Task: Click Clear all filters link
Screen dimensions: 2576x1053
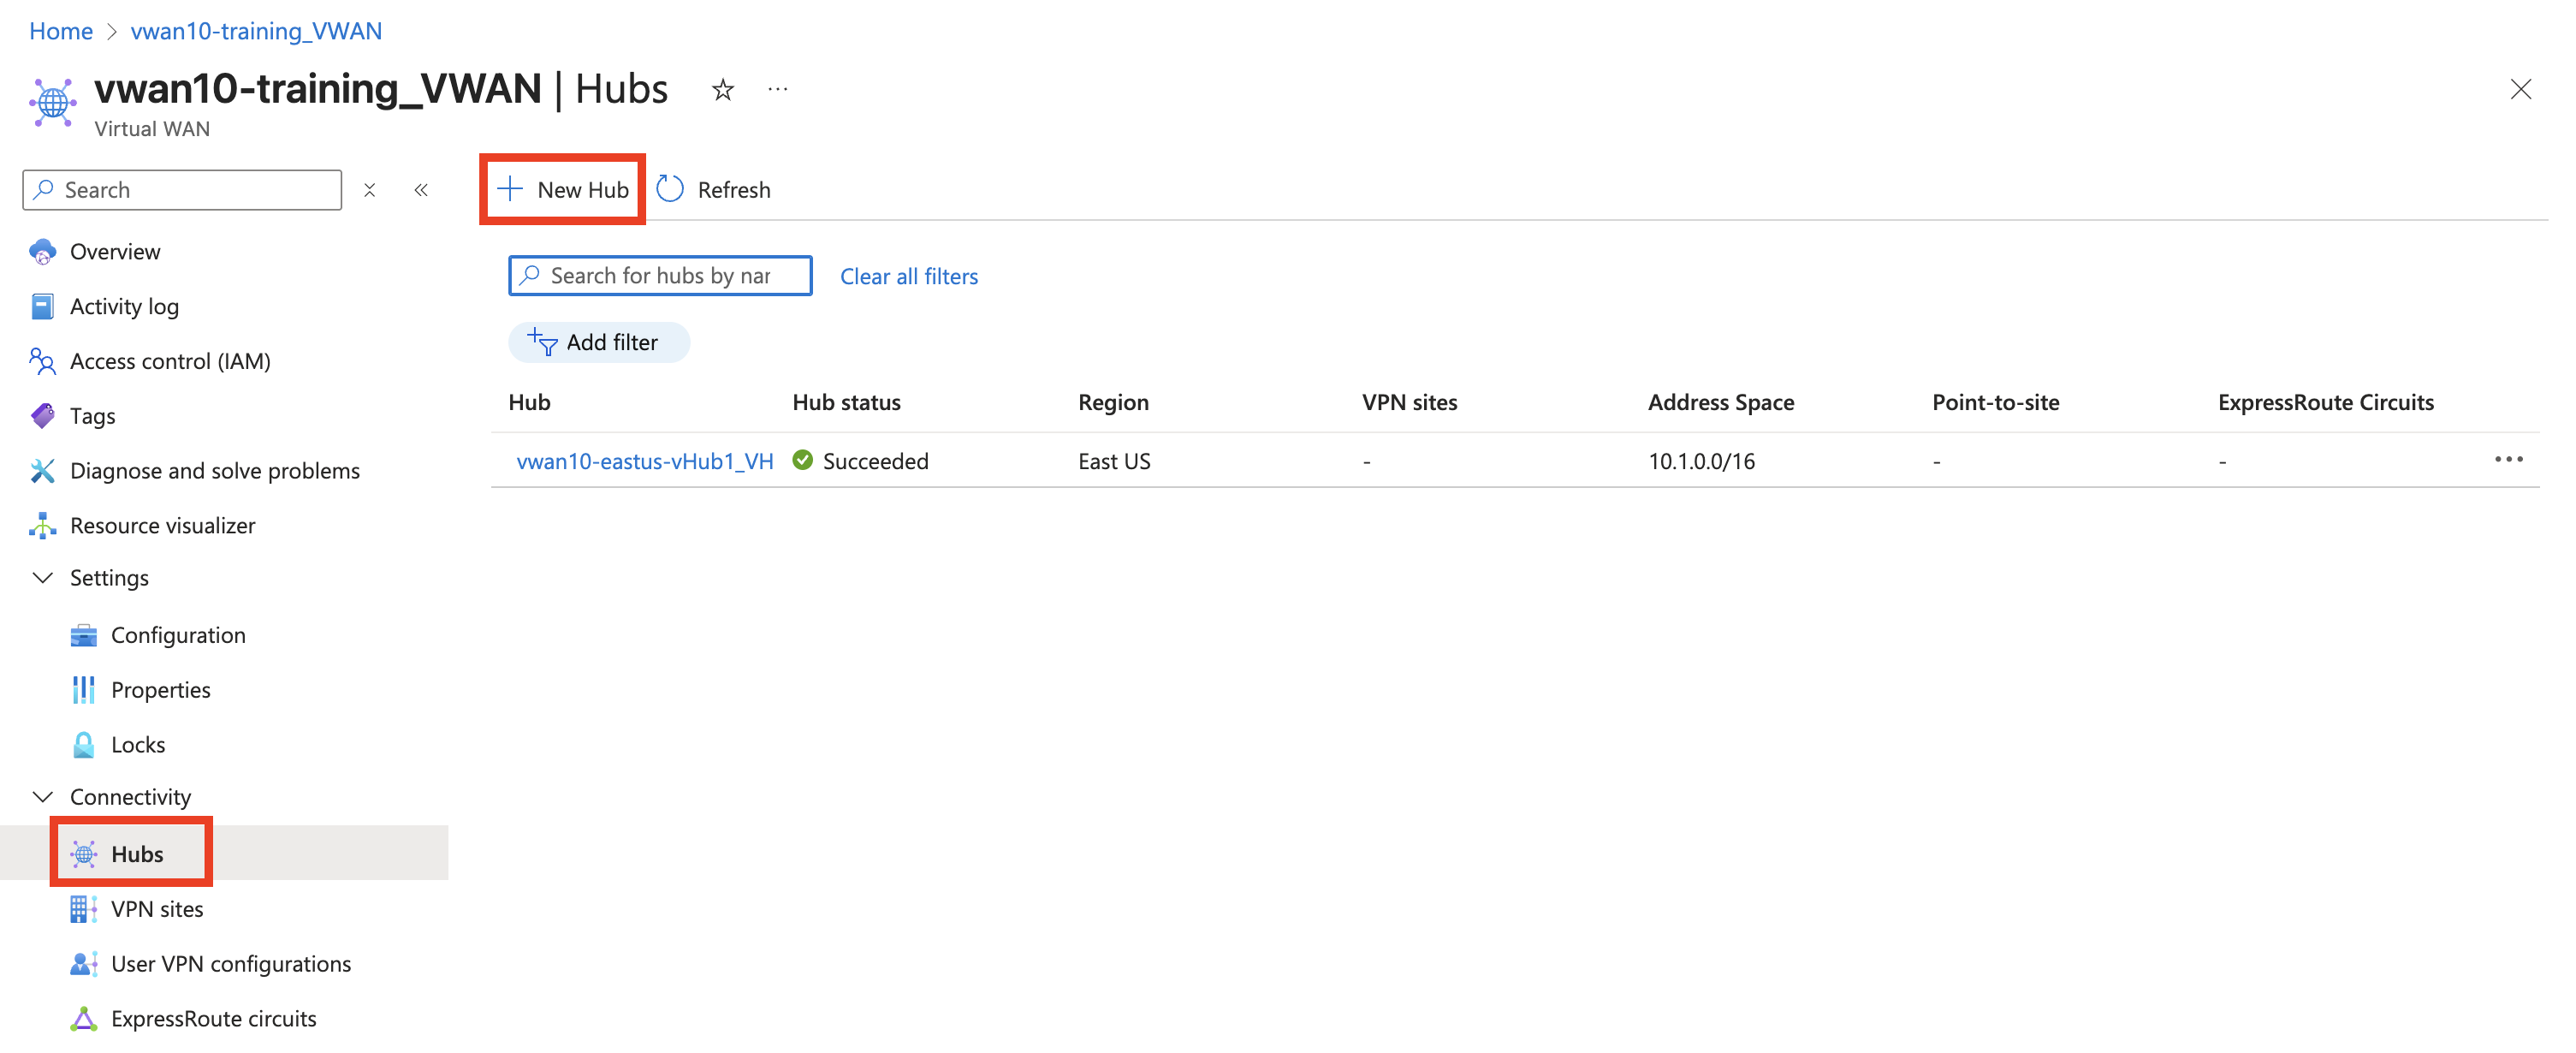Action: pos(908,276)
